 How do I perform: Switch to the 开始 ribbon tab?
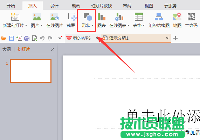click(x=11, y=6)
